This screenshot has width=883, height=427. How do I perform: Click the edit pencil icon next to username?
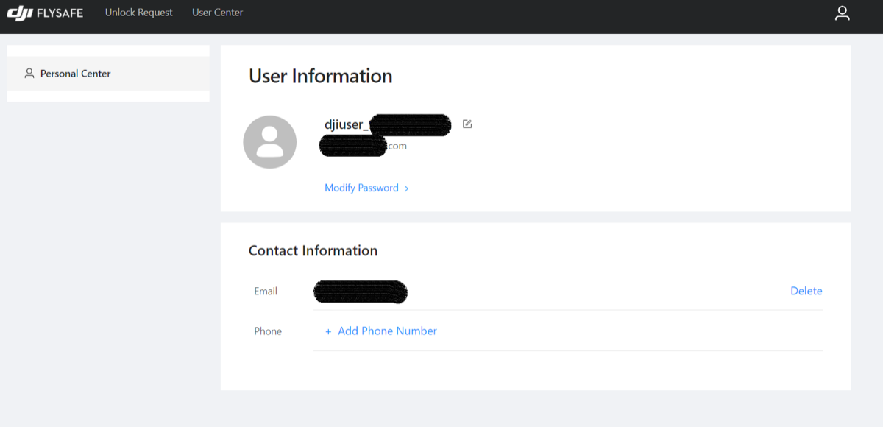tap(467, 124)
